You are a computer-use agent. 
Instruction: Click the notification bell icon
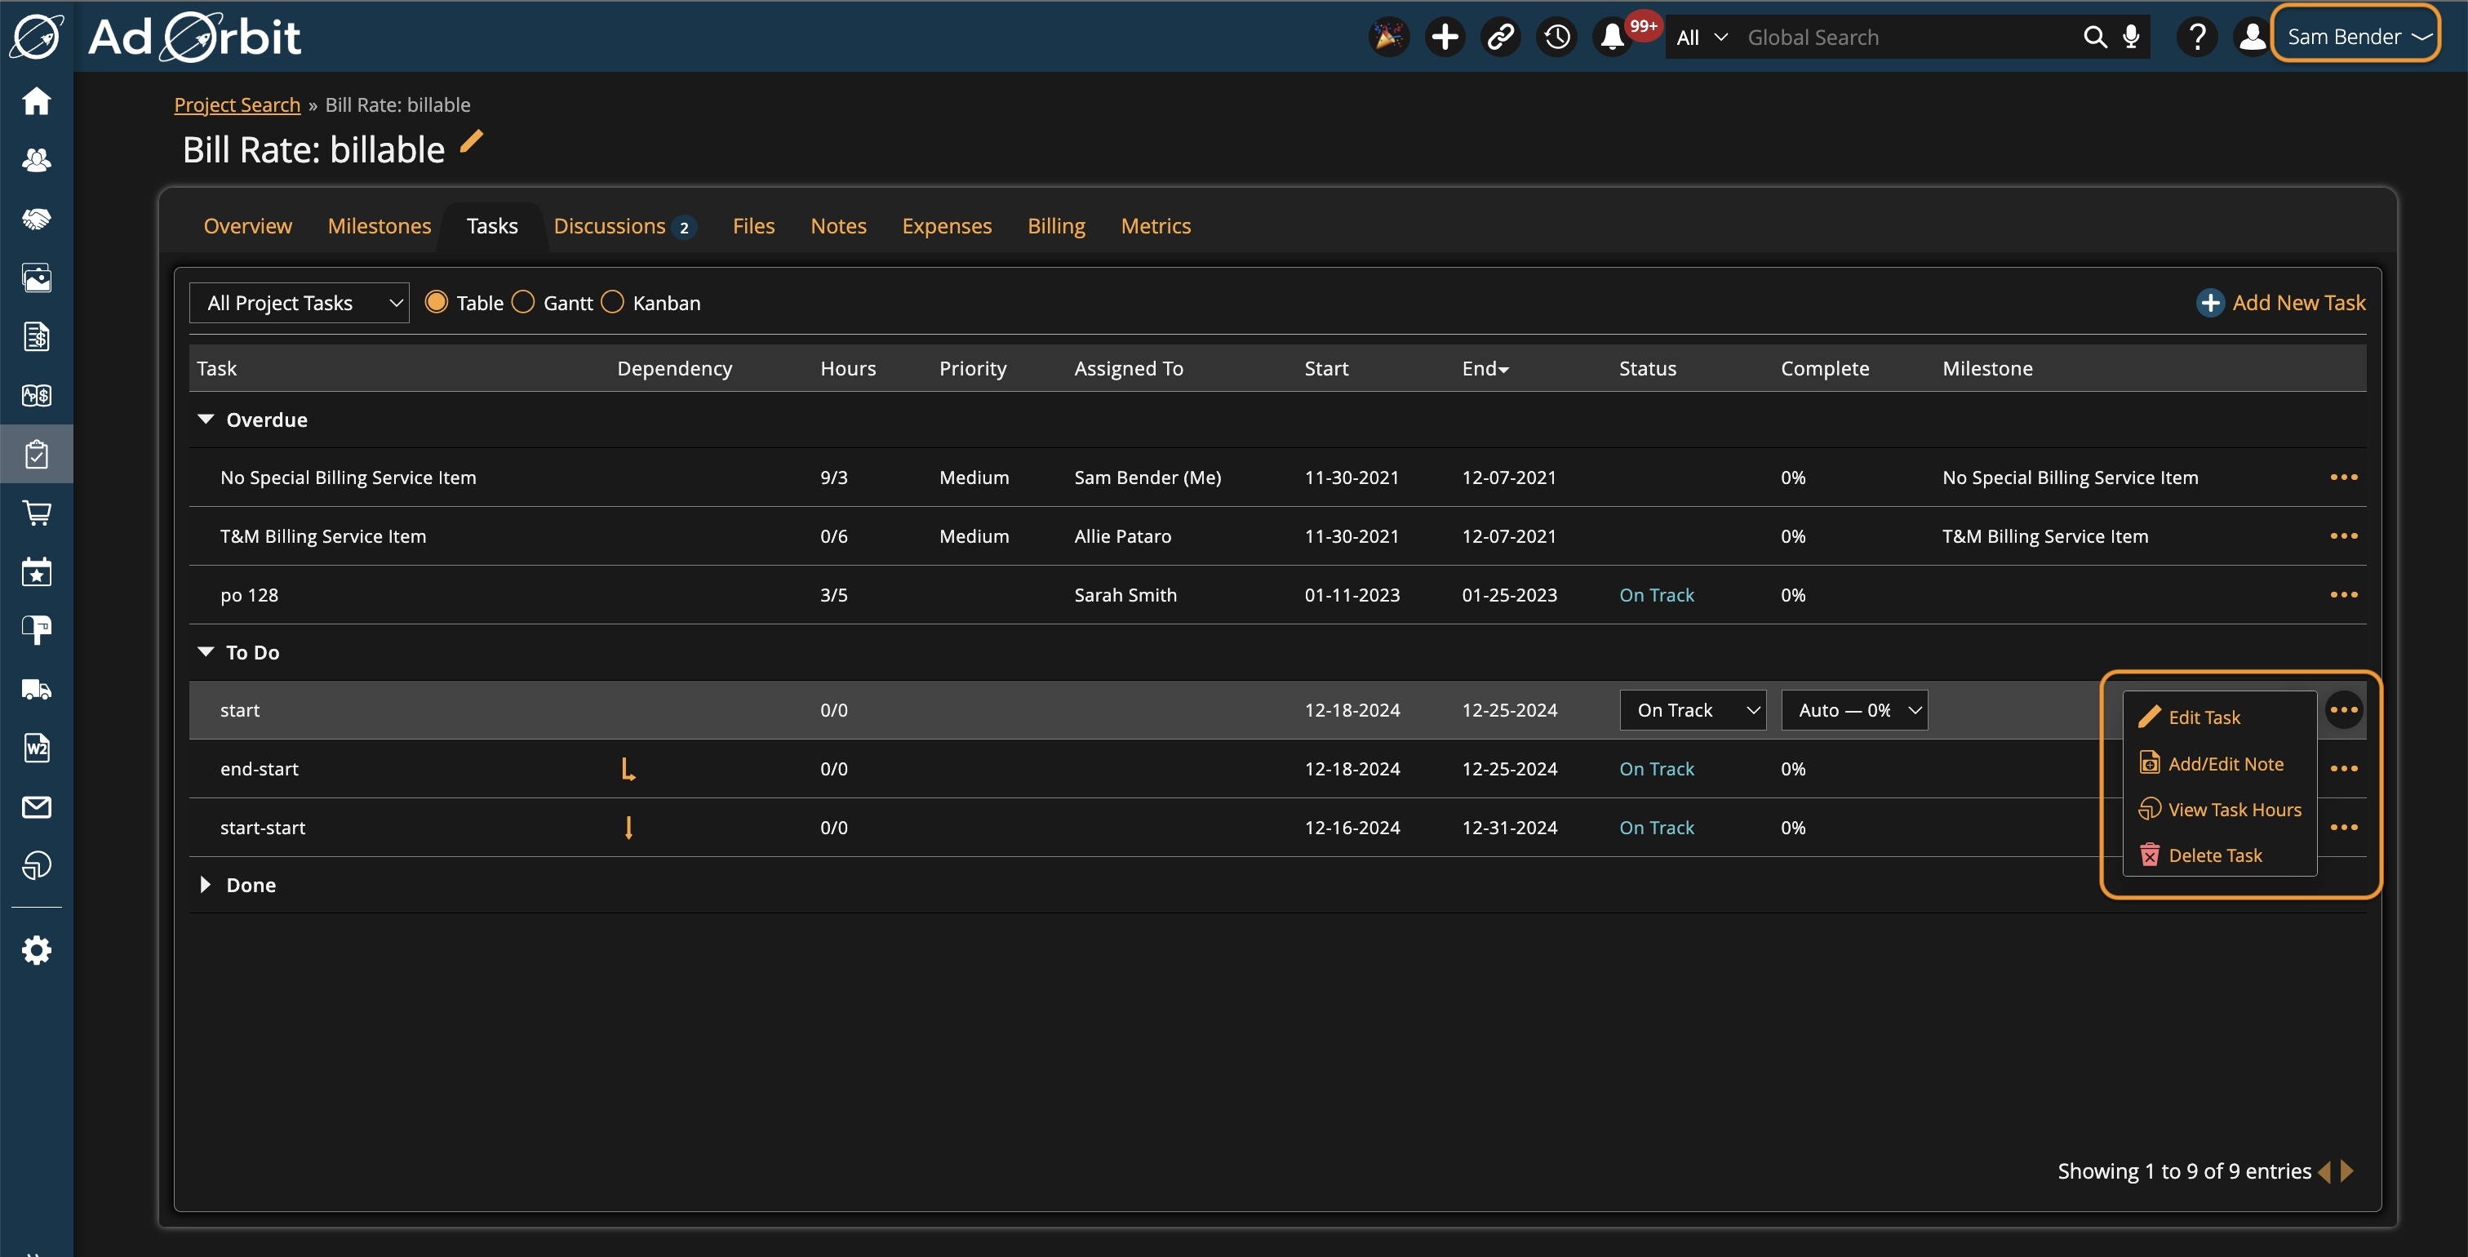[x=1614, y=35]
